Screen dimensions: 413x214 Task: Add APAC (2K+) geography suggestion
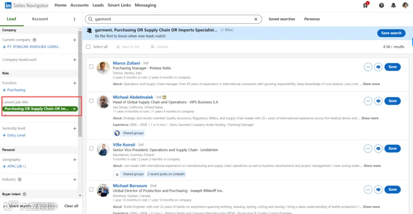pos(14,167)
